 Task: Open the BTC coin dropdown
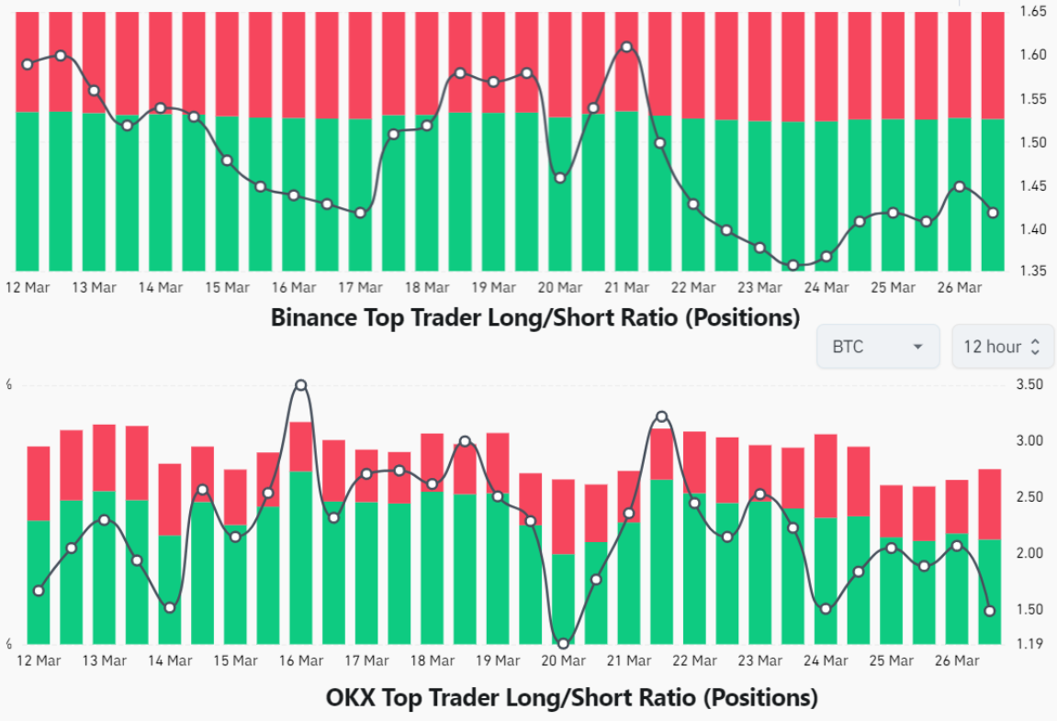point(877,347)
